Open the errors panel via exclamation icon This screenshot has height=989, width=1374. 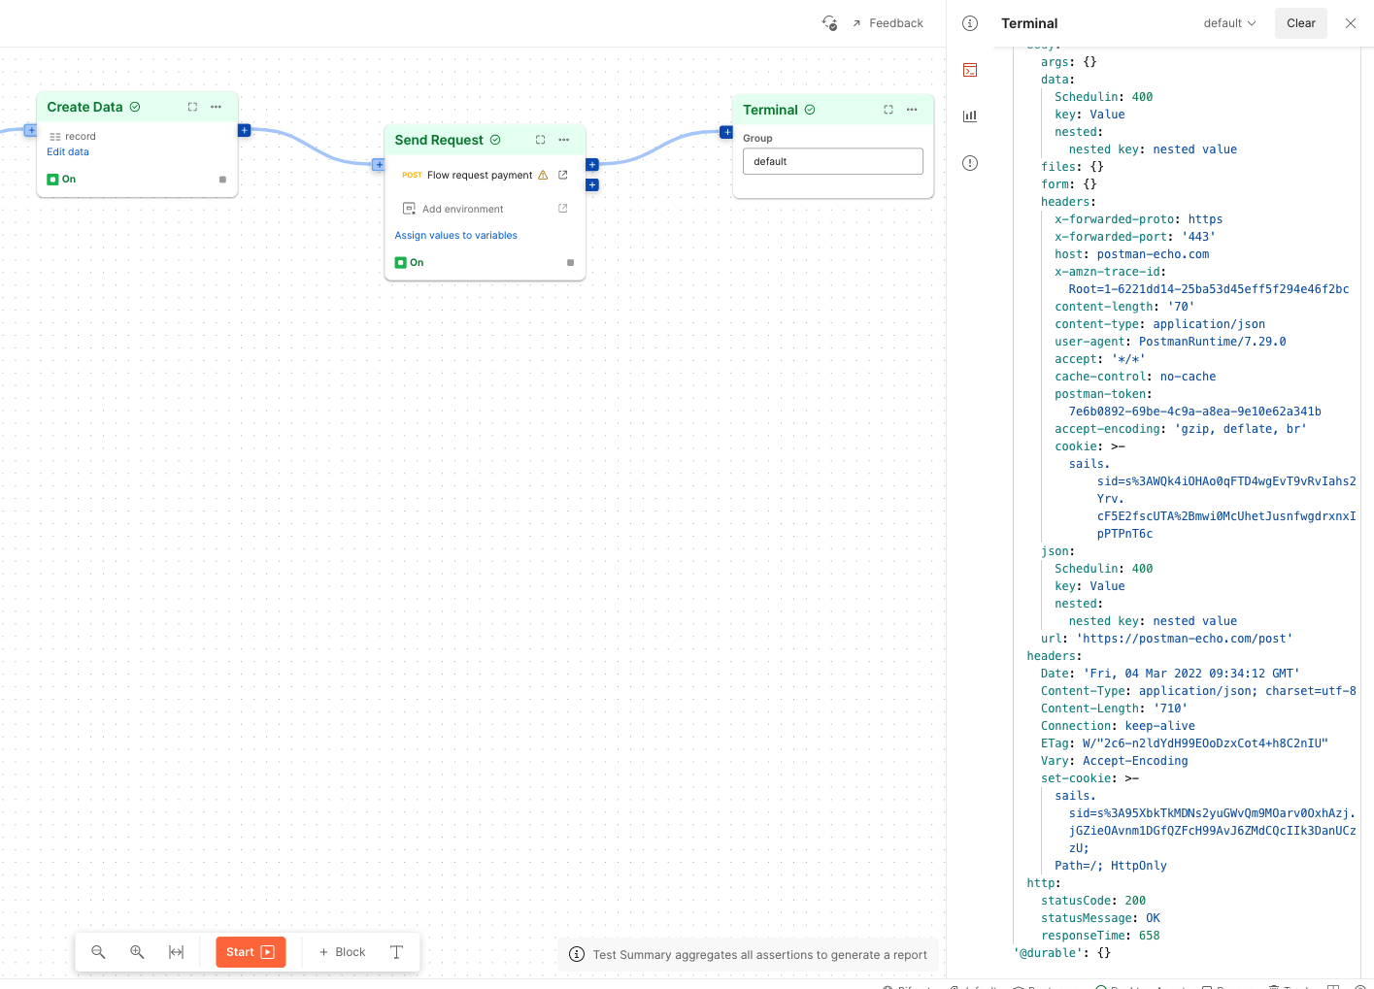point(969,163)
